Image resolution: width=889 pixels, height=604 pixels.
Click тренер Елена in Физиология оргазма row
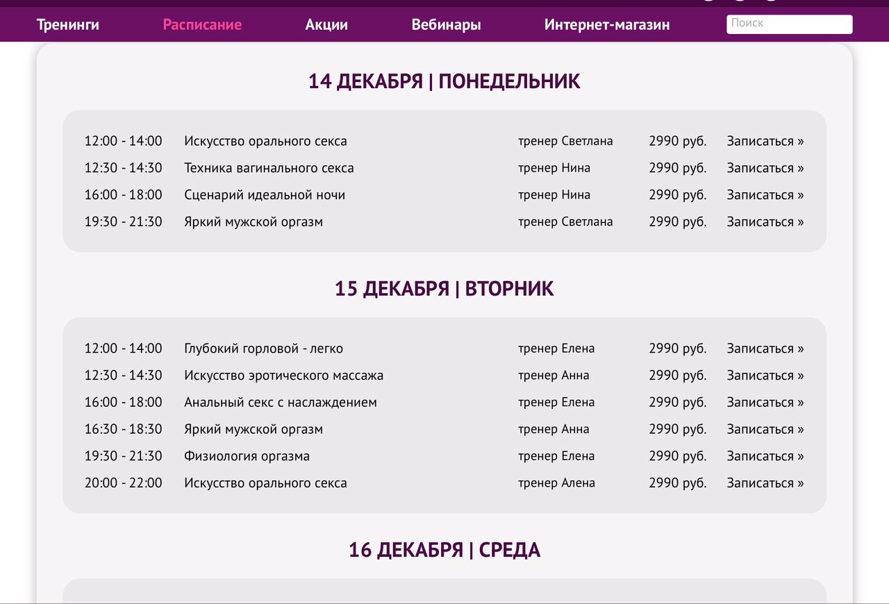tap(556, 456)
